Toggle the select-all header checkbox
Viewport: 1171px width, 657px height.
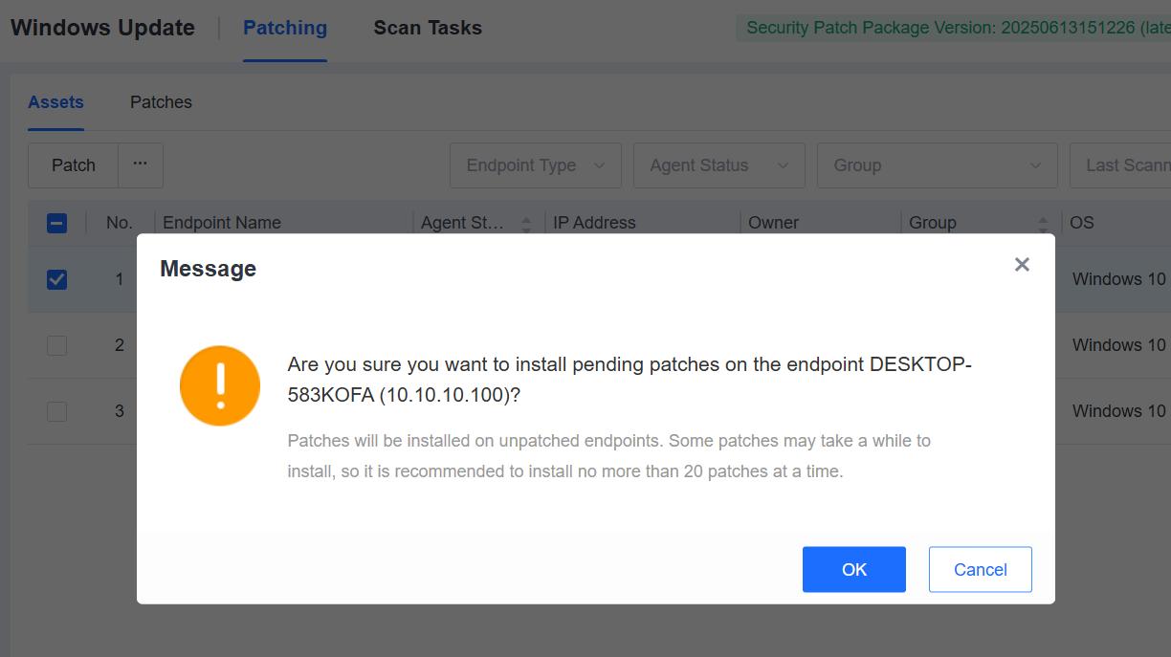[56, 223]
